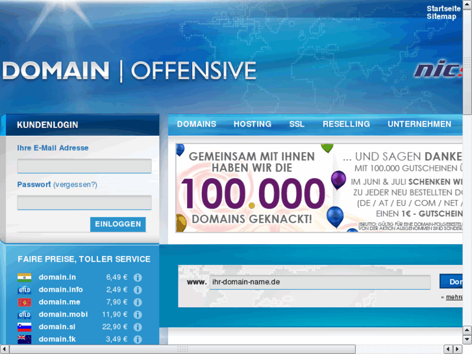
Task: Open info icon next to domain.mobi
Action: click(x=138, y=315)
